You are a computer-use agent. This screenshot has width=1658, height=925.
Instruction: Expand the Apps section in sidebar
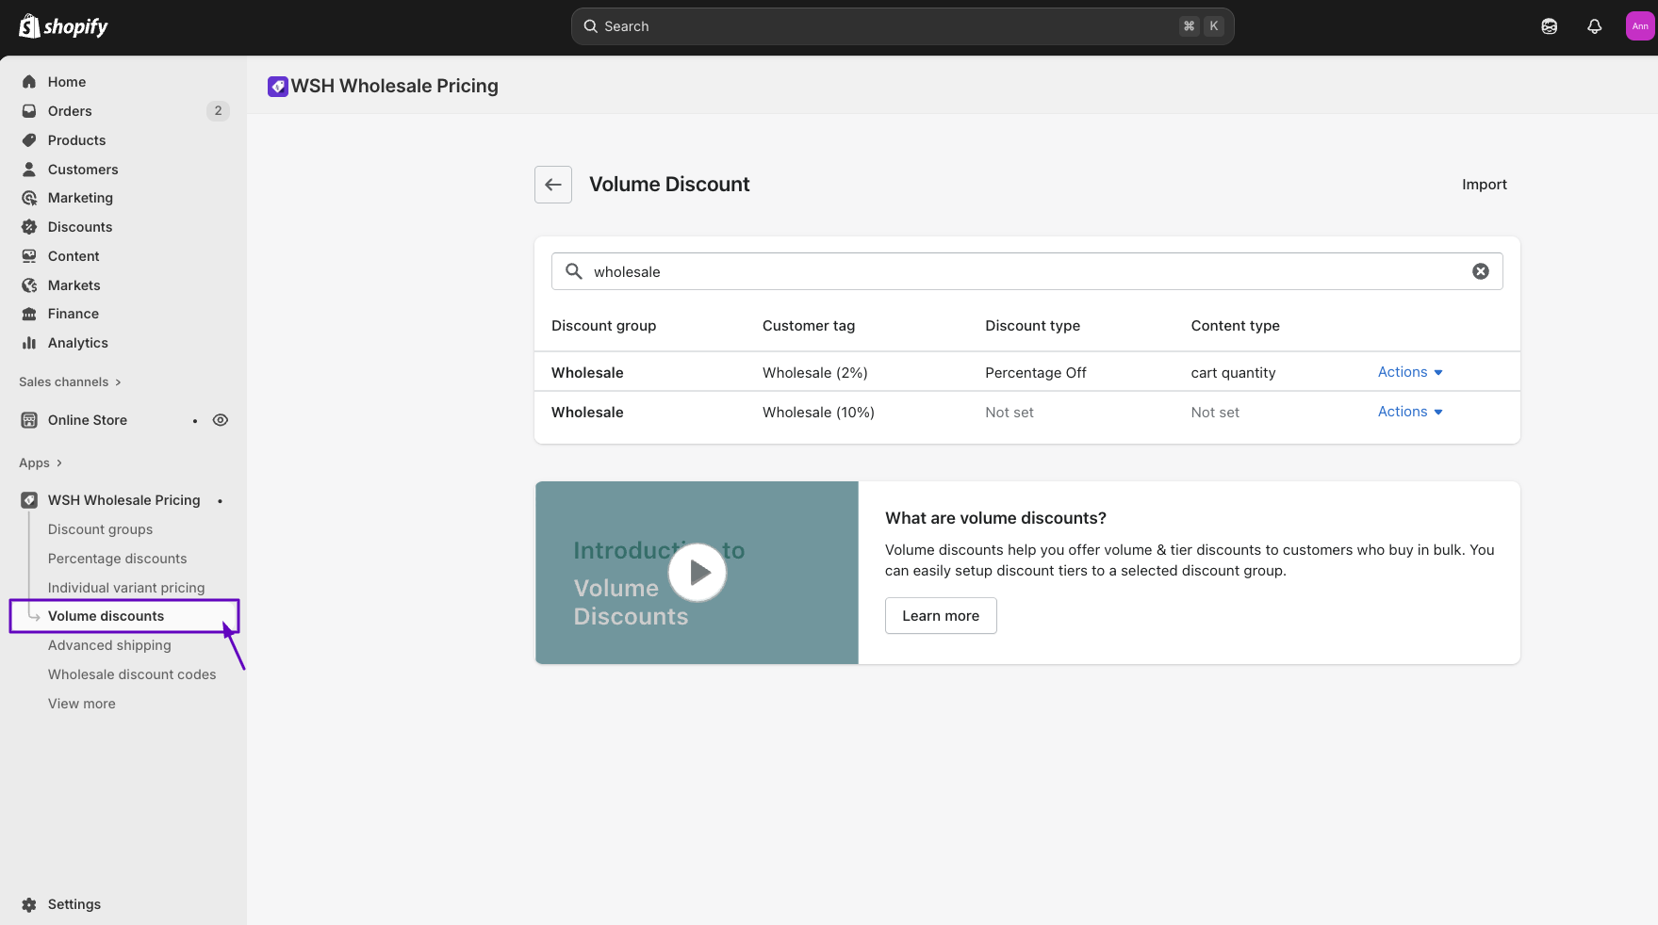click(x=41, y=462)
